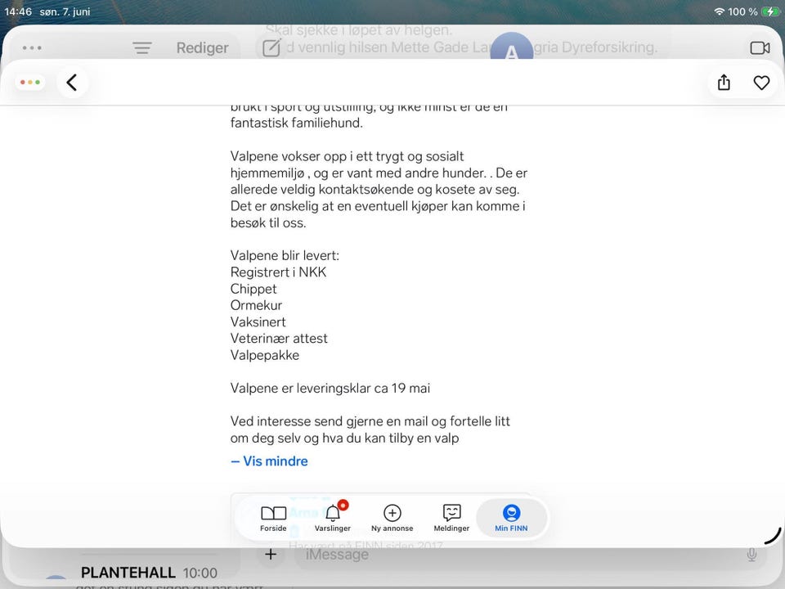Tap the microphone dictation icon in Messages
Viewport: 785px width, 589px height.
[751, 555]
